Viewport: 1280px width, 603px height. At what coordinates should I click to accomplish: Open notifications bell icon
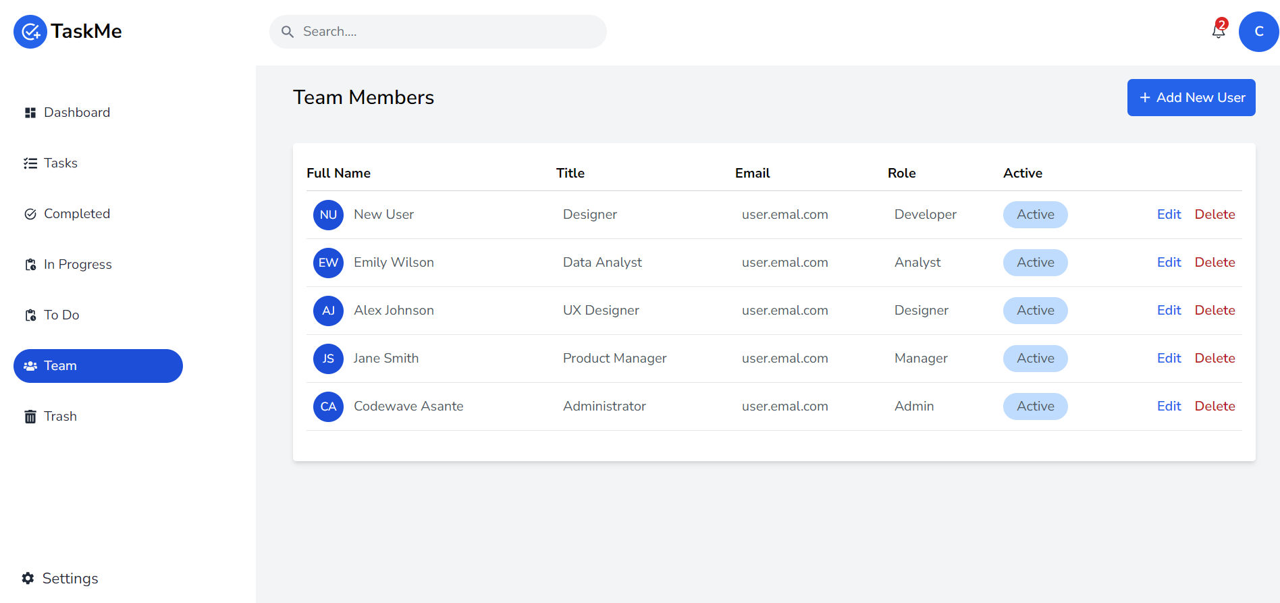pyautogui.click(x=1219, y=30)
